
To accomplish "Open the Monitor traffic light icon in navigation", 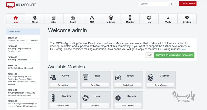I will [x=130, y=17].
